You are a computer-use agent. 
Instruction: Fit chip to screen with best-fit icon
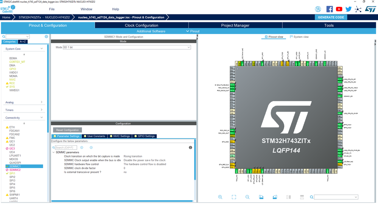(234, 197)
